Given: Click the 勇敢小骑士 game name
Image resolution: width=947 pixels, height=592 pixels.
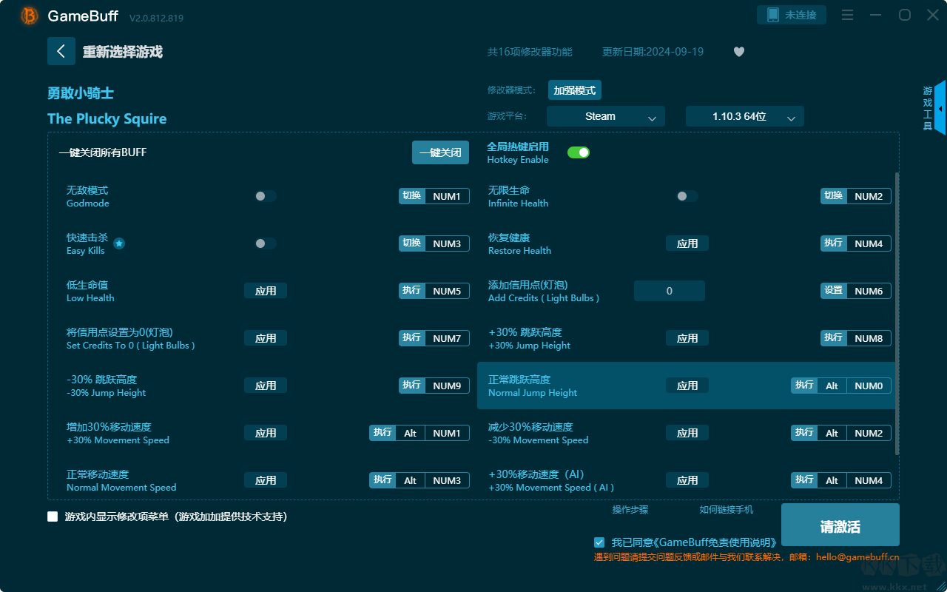Looking at the screenshot, I should [x=81, y=93].
